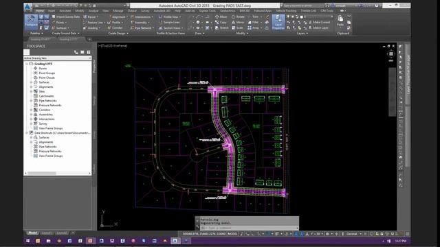Switch to the Prospector vertical tab in Toolspace
This screenshot has width=440, height=247.
point(94,66)
